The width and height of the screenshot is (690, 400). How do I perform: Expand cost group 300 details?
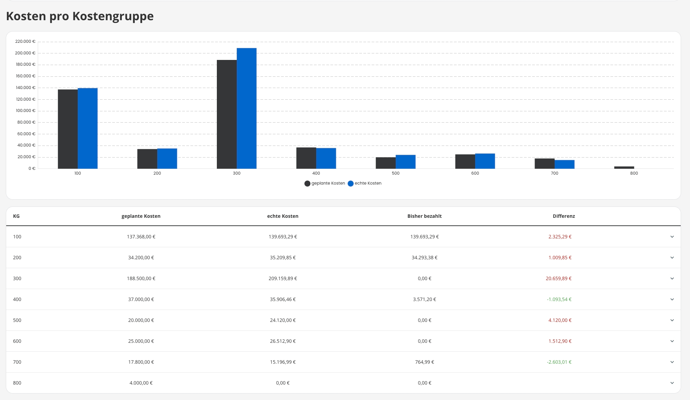(672, 278)
